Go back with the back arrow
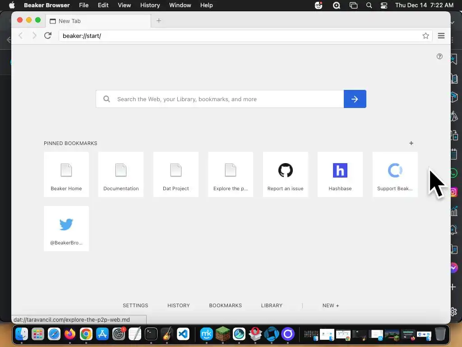The height and width of the screenshot is (347, 462). click(21, 36)
